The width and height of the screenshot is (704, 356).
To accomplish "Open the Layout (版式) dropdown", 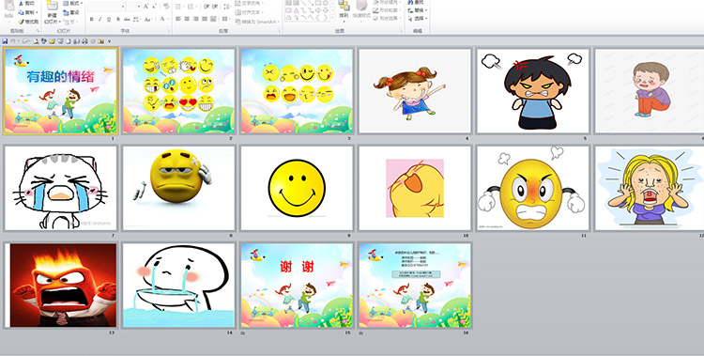I will click(x=72, y=3).
